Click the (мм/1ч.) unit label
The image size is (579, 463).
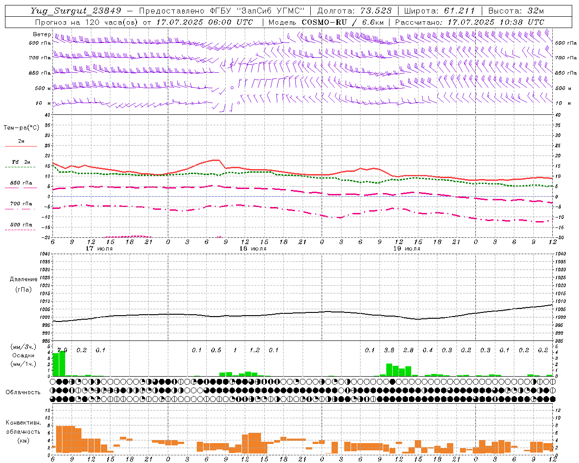tap(23, 364)
